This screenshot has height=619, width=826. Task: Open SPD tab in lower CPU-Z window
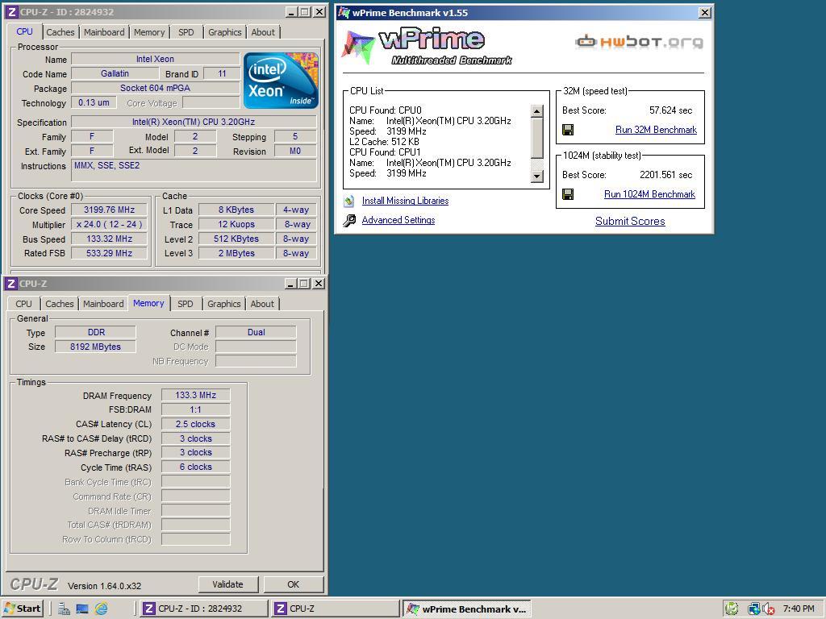(186, 304)
